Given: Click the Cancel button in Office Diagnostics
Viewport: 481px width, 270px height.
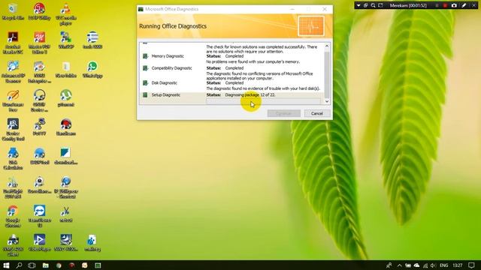Looking at the screenshot, I should [x=317, y=113].
